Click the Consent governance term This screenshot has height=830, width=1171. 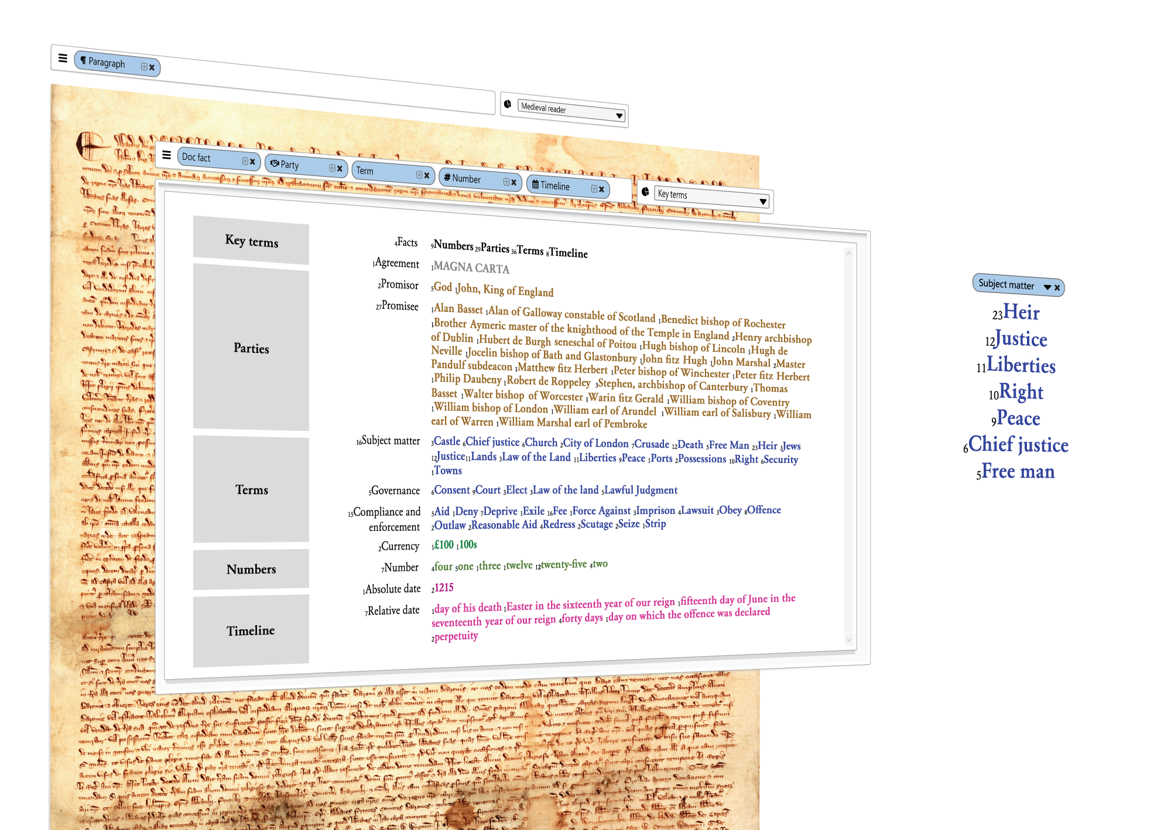pos(451,490)
